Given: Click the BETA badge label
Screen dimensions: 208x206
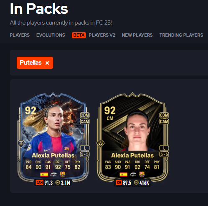Looking at the screenshot, I should pyautogui.click(x=79, y=35).
